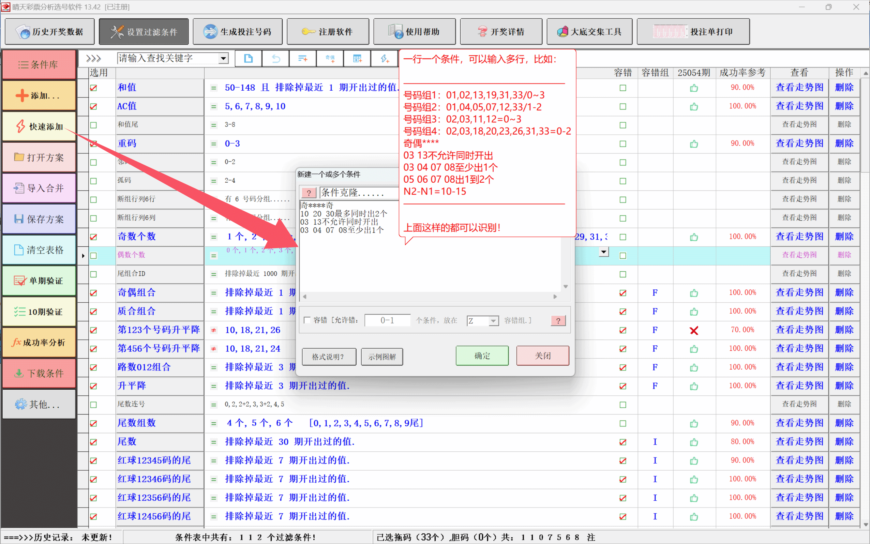
Task: Expand dropdown arrow in 偶数个数 row
Action: pos(604,252)
